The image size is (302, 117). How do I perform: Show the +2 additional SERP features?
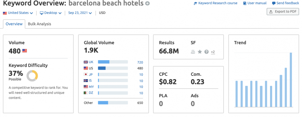pos(213,52)
